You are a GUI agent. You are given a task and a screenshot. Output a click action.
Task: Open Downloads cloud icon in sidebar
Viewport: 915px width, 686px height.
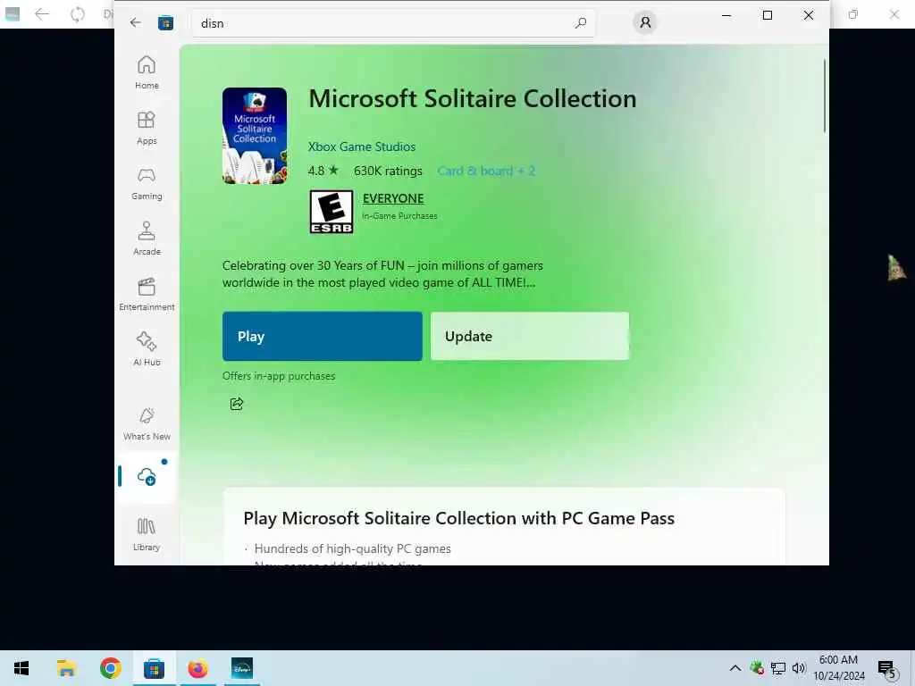click(147, 477)
